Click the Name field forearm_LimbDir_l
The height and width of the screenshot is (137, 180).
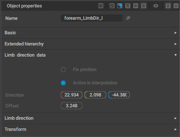[92, 18]
